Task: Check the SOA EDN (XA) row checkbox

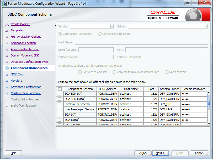Action: (60, 94)
